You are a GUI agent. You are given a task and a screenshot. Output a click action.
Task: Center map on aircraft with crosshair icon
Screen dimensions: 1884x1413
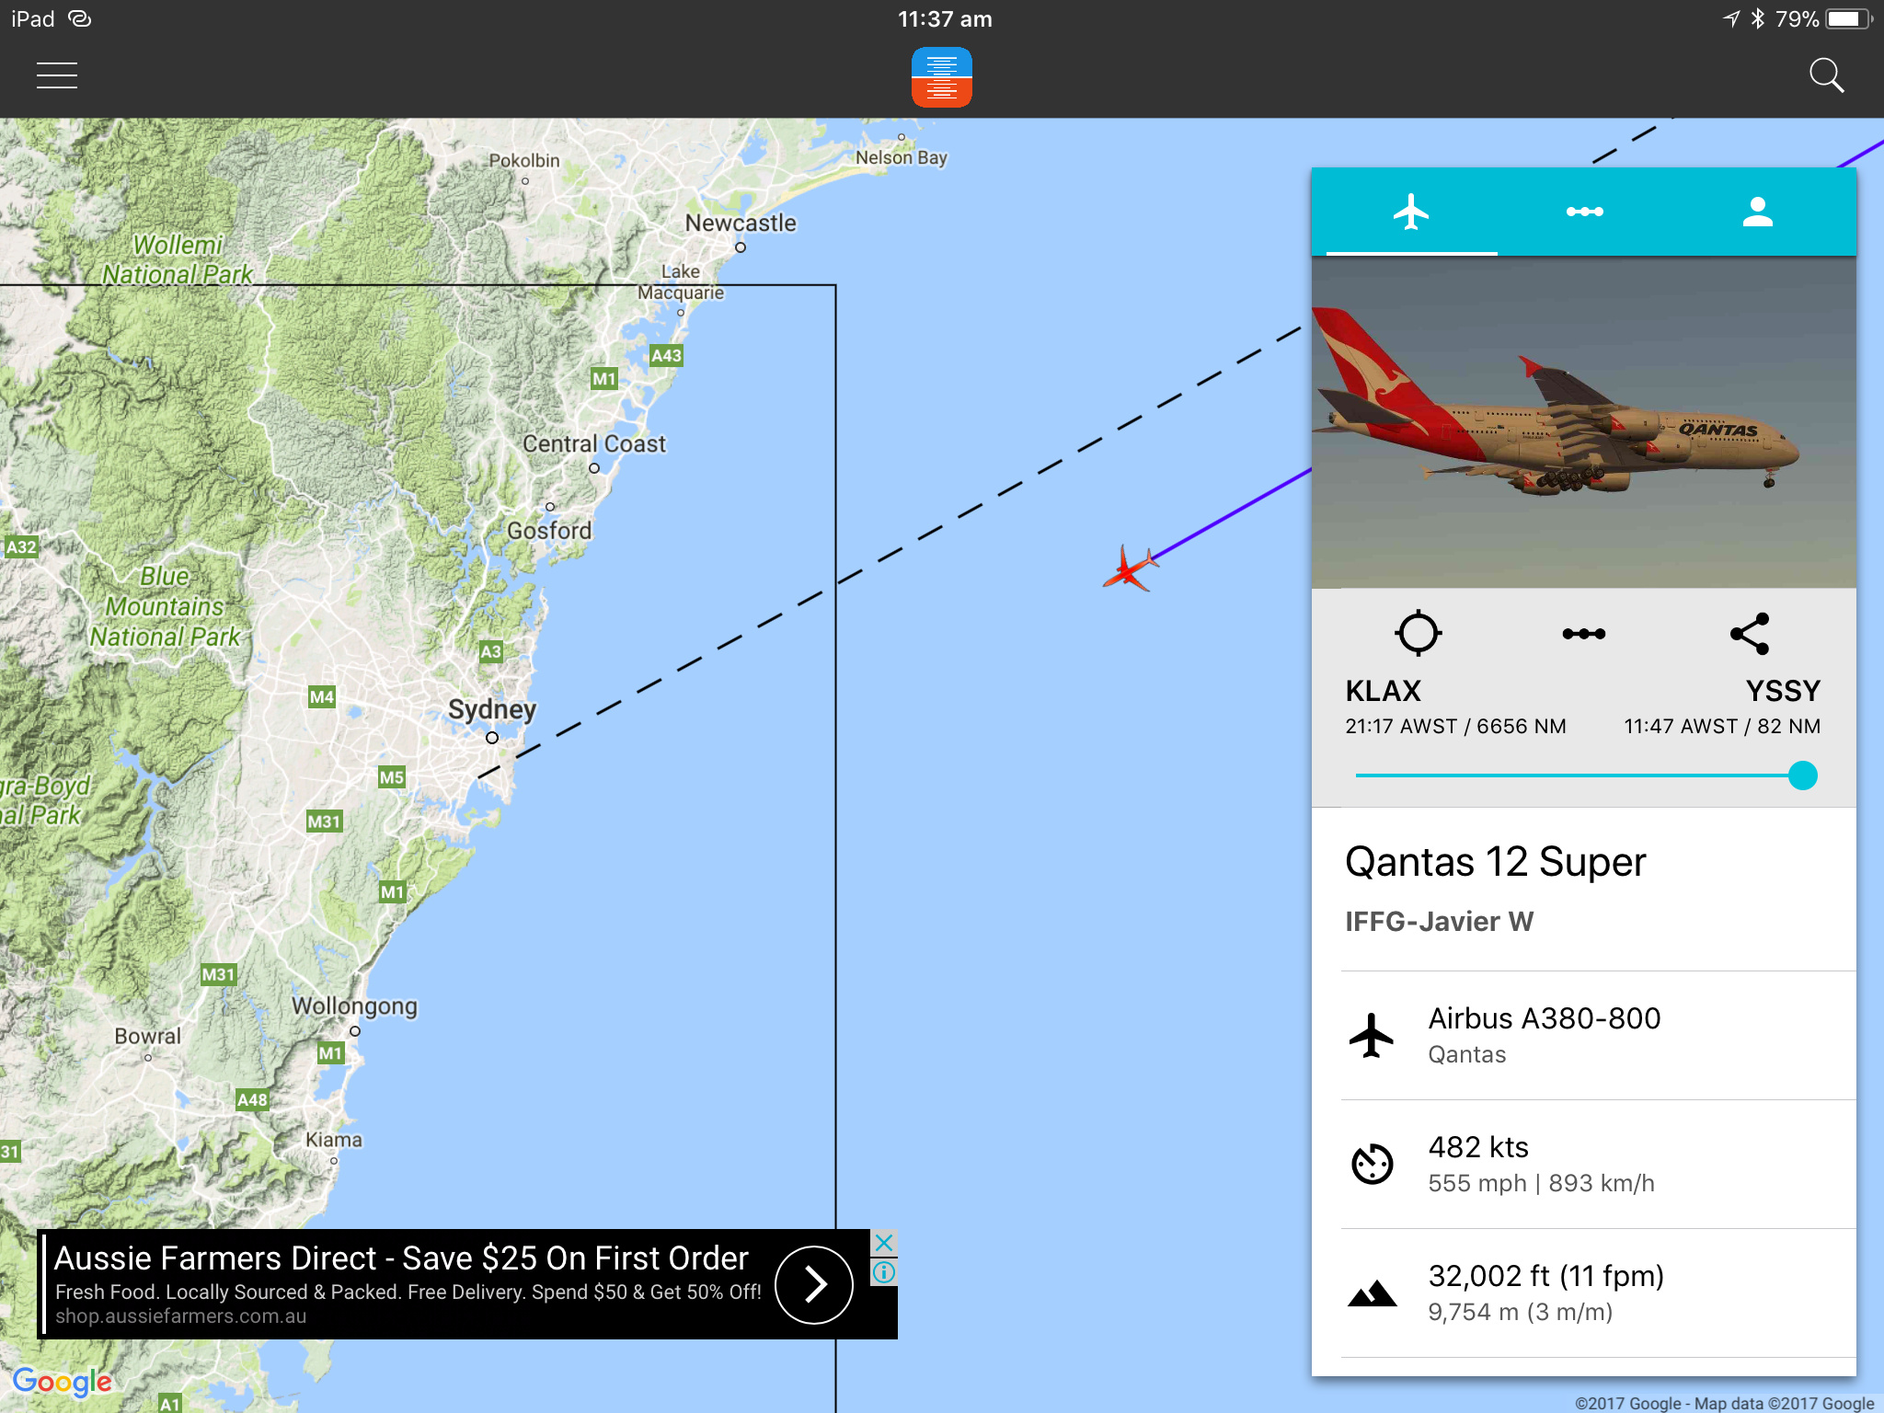click(1418, 633)
